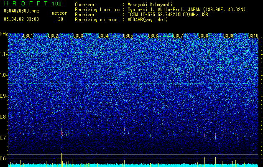Click the meteor echo streak below 0305

click(124, 129)
